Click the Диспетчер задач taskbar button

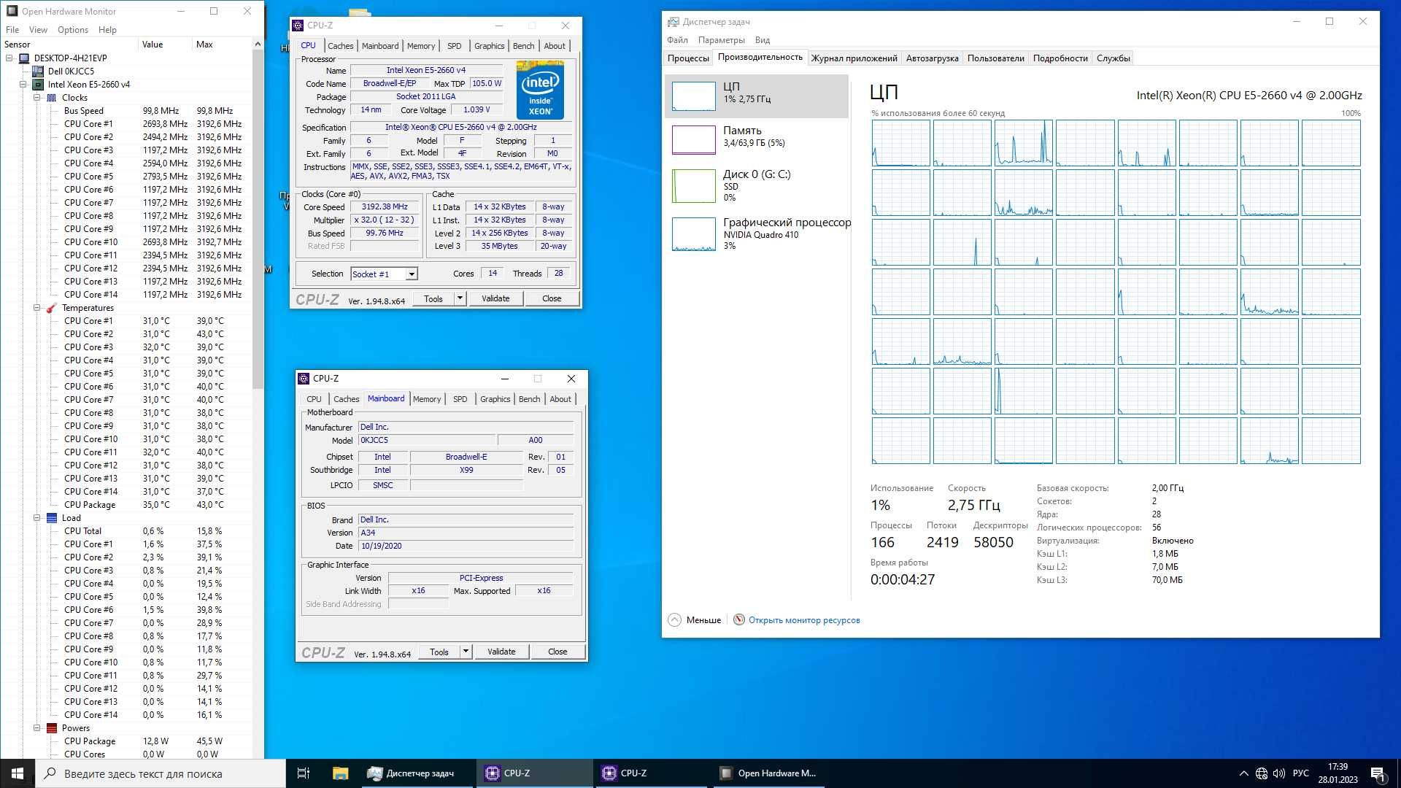click(417, 773)
